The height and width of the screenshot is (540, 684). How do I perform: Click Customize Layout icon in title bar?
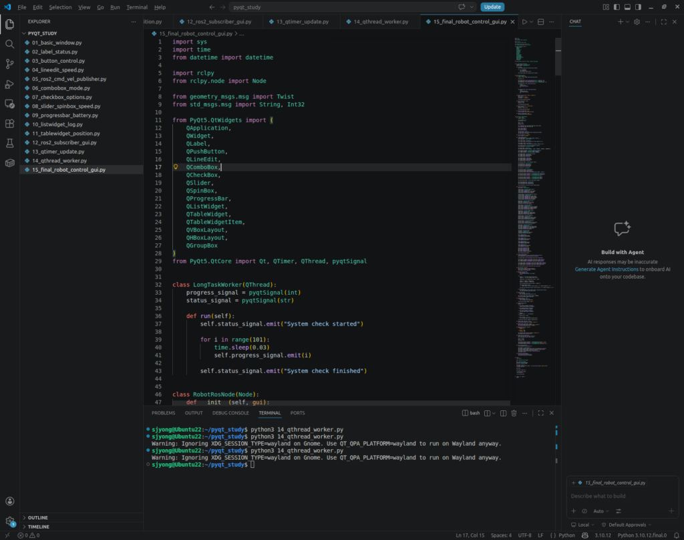coord(606,7)
